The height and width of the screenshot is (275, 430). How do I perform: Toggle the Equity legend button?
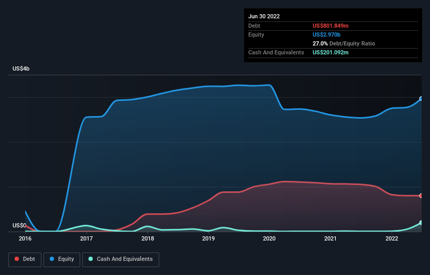(62, 259)
